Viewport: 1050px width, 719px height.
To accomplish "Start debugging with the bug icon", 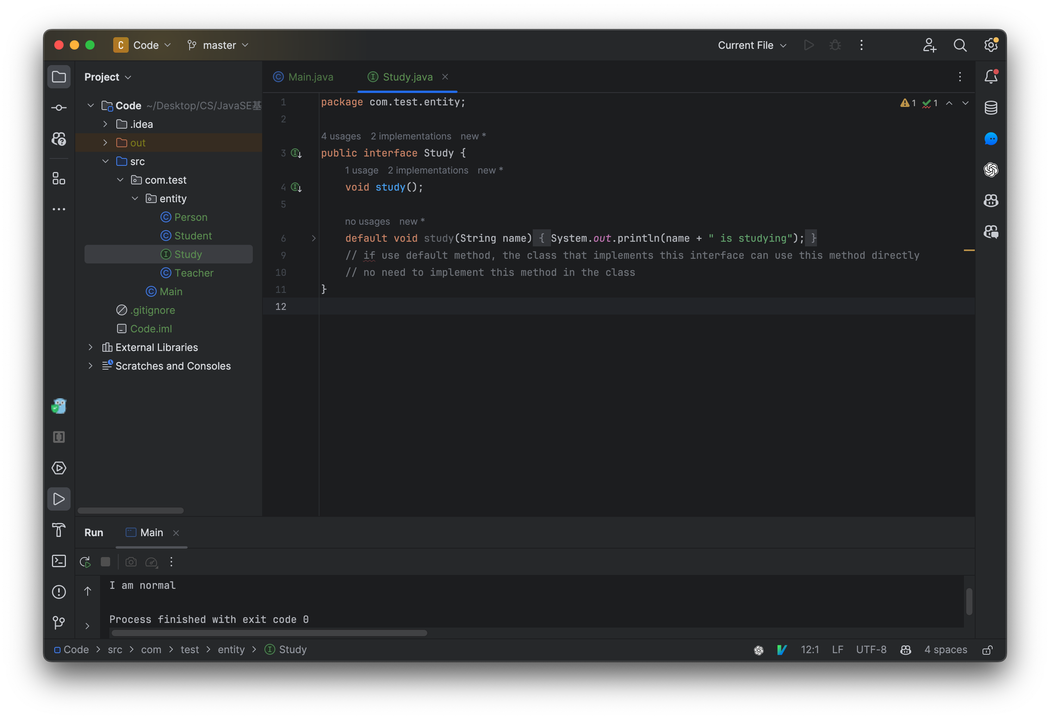I will tap(834, 45).
